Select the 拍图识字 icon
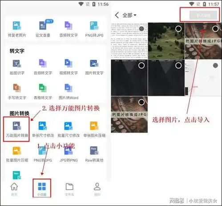The width and height of the screenshot is (222, 206). tap(17, 67)
